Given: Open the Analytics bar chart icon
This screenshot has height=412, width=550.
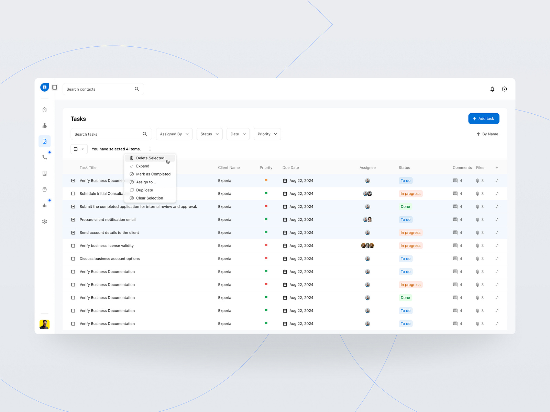Looking at the screenshot, I should (44, 205).
